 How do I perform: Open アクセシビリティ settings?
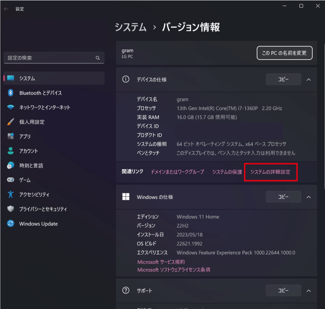click(34, 195)
